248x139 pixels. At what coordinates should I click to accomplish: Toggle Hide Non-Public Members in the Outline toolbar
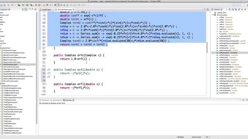pos(242,9)
